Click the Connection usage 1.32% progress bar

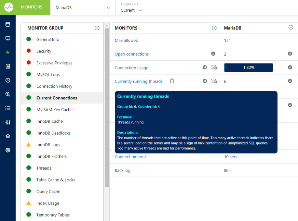[x=249, y=68]
